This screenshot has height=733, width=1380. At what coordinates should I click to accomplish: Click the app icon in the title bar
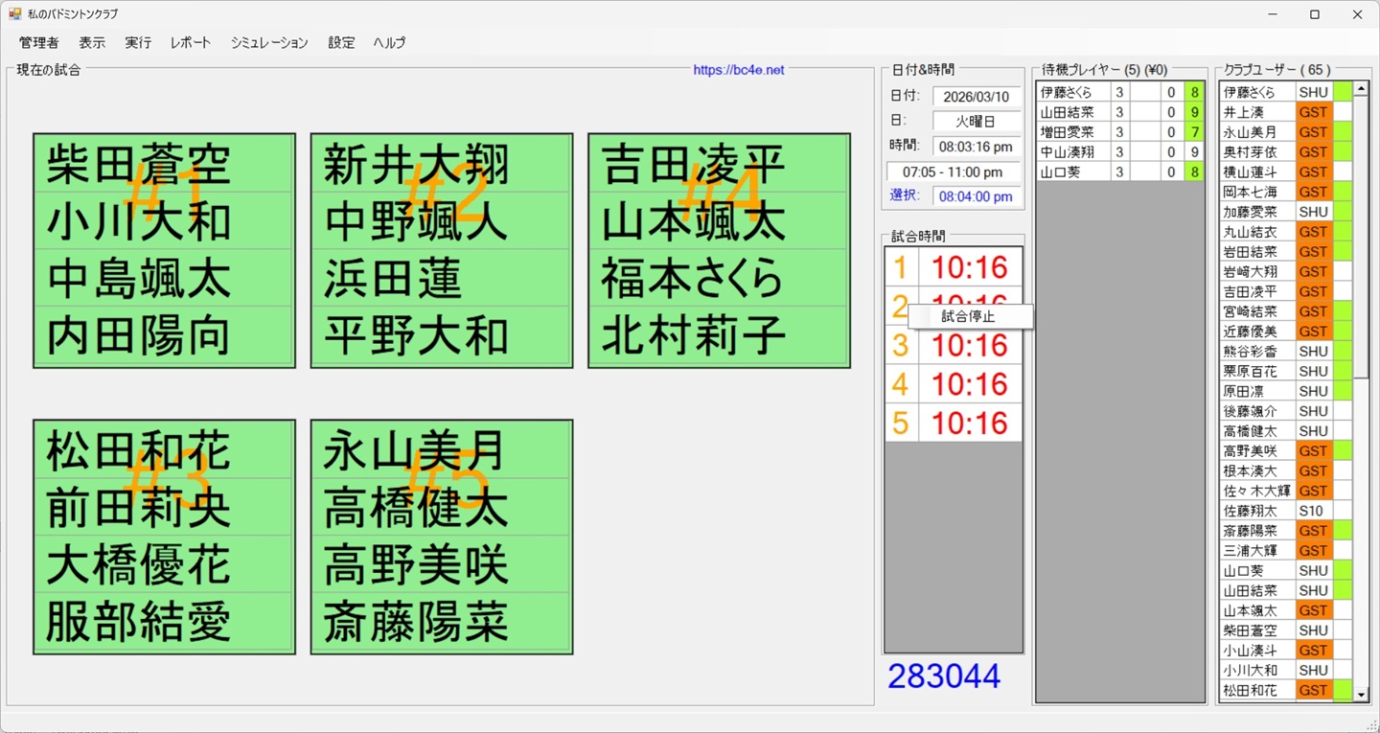coord(15,14)
